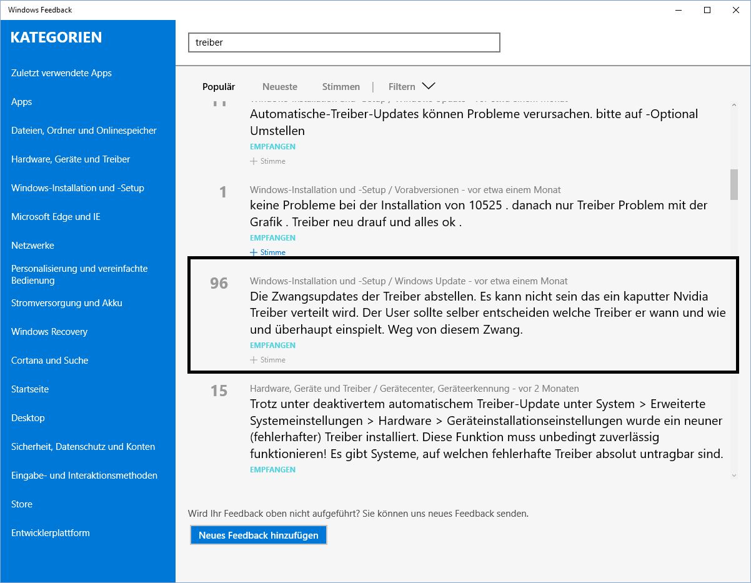The height and width of the screenshot is (583, 751).
Task: Add a Stimme to the 10525 installation feedback
Action: [268, 252]
